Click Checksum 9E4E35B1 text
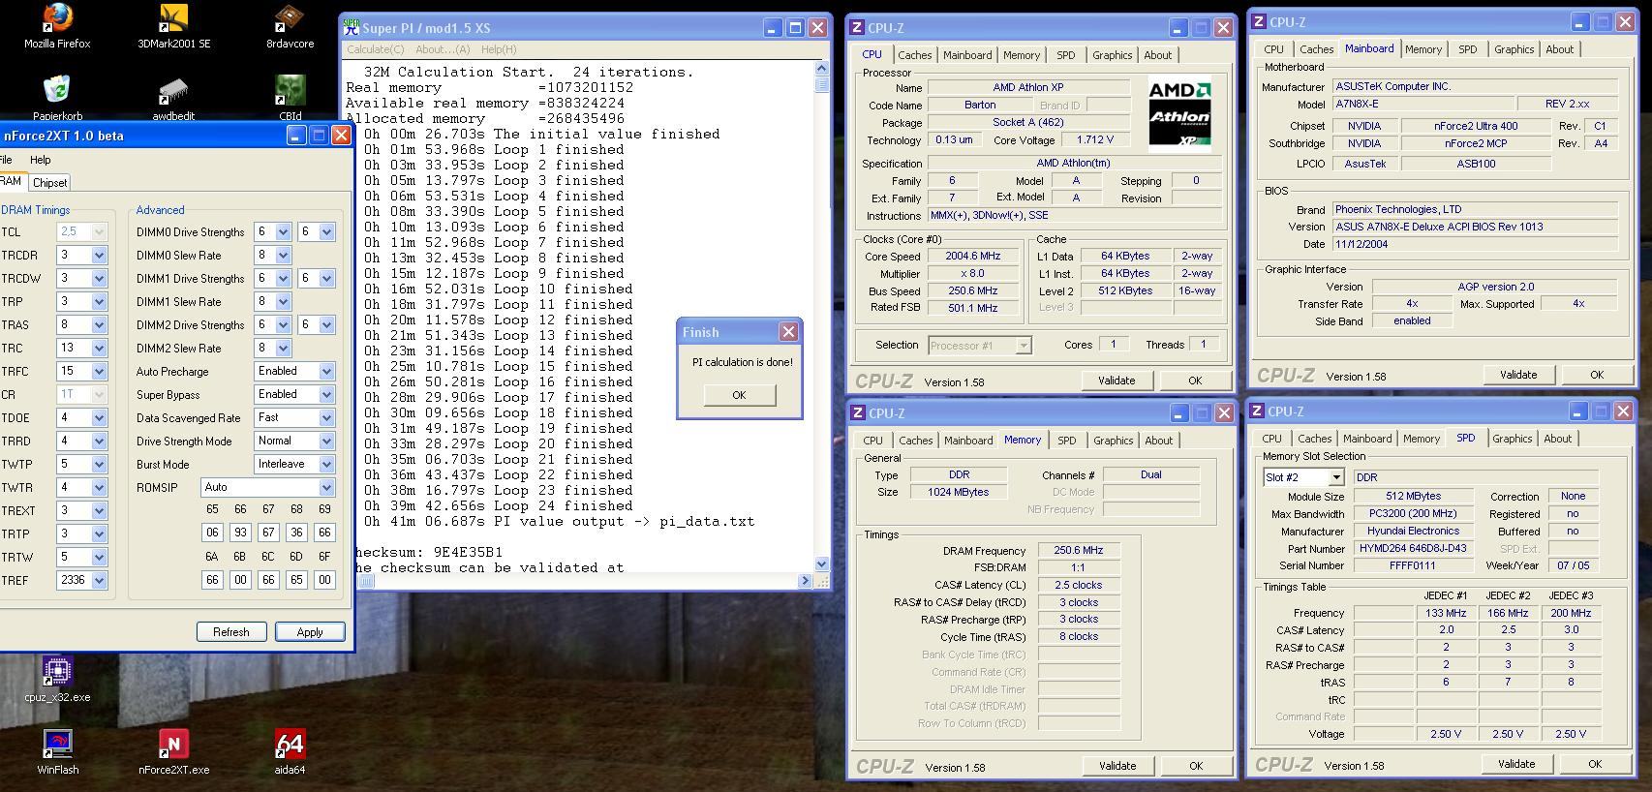1652x792 pixels. click(x=428, y=553)
